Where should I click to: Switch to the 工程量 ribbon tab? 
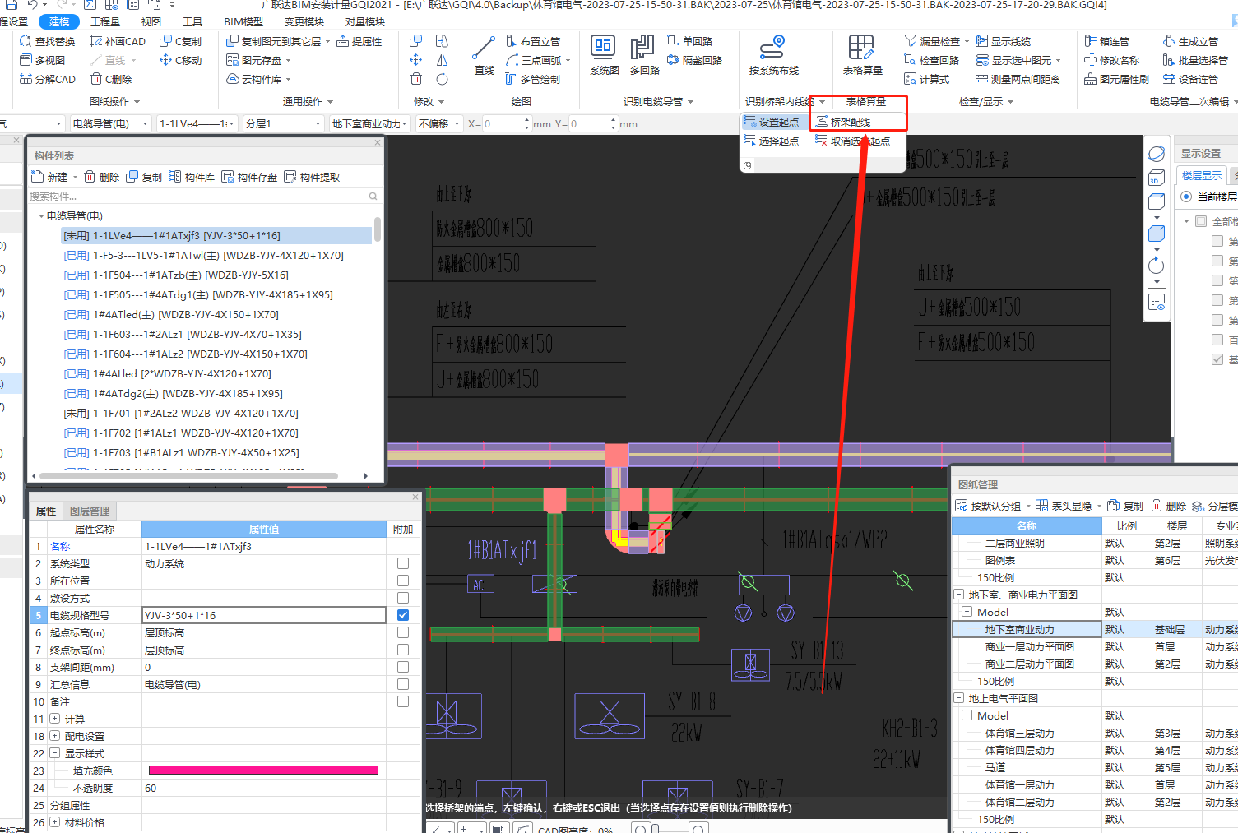[104, 21]
